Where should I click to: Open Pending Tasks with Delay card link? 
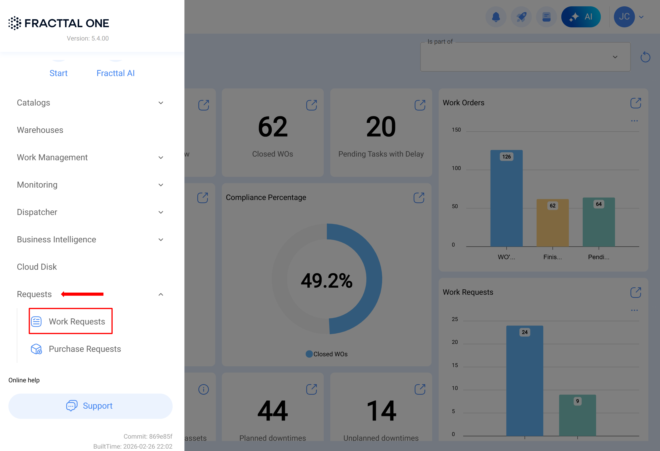pos(419,105)
